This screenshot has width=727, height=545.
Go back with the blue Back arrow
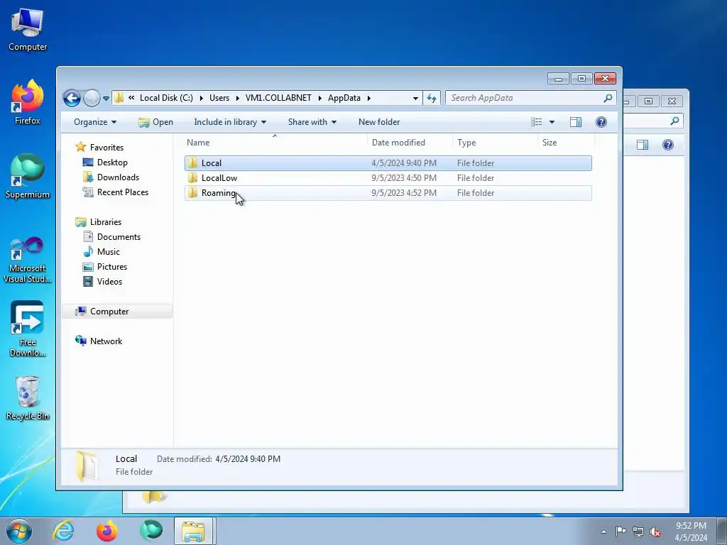point(72,98)
